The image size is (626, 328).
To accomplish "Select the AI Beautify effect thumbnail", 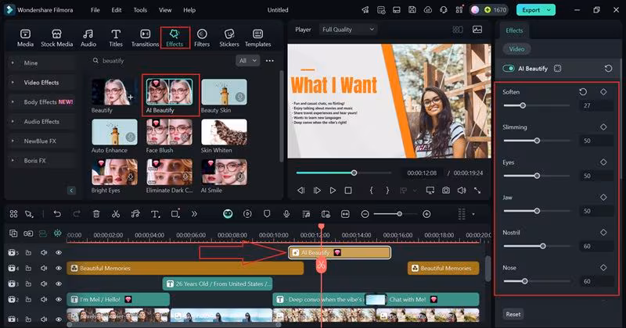I will click(x=169, y=91).
